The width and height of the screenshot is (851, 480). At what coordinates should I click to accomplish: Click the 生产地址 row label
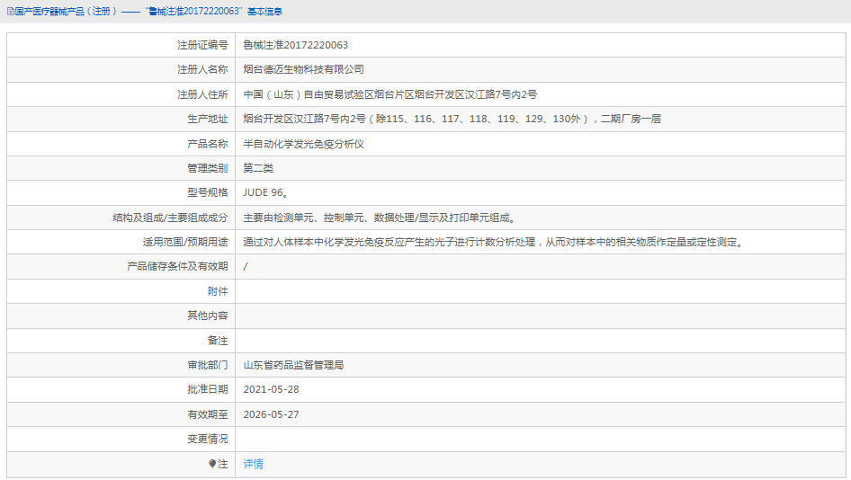207,119
